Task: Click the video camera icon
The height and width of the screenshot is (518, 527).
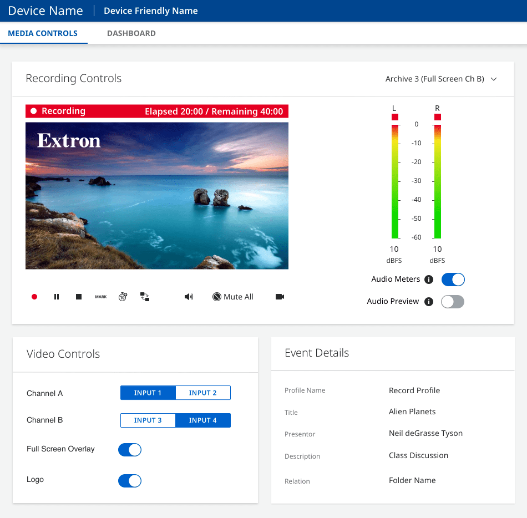Action: tap(280, 297)
